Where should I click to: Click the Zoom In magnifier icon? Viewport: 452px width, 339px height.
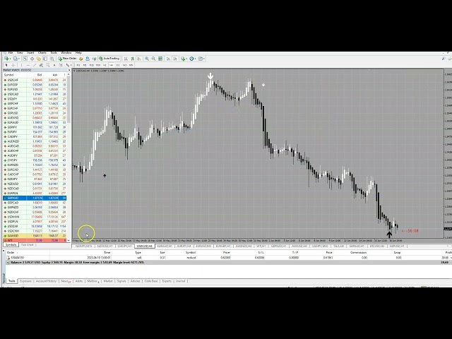pyautogui.click(x=147, y=59)
